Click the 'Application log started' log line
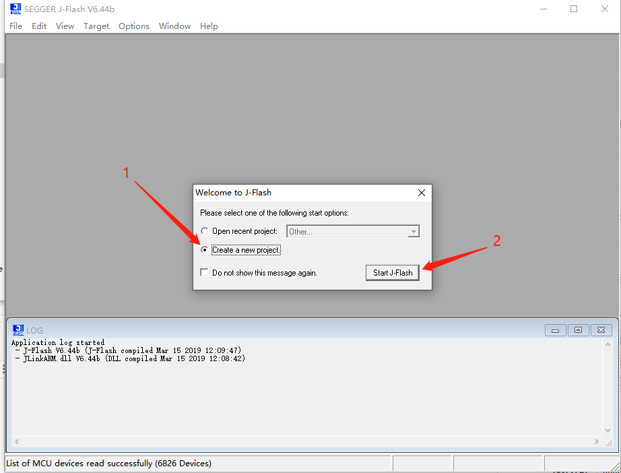621x473 pixels. [x=58, y=342]
